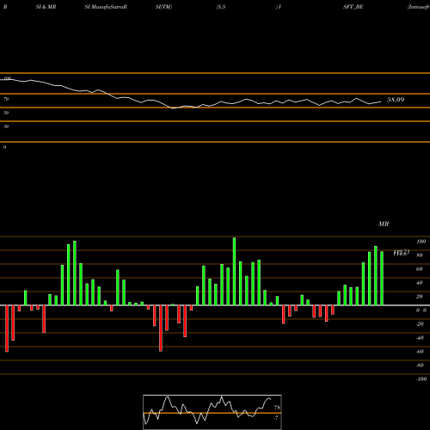The height and width of the screenshot is (430, 430).
Task: Click the "50" RSI axis label
Action: pos(6,113)
